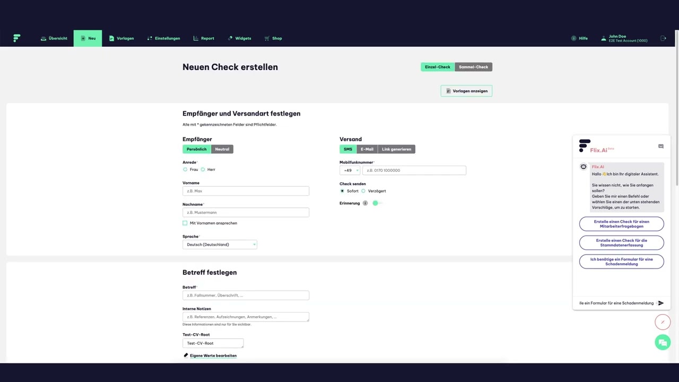
Task: Click the Betreff input field
Action: click(246, 296)
